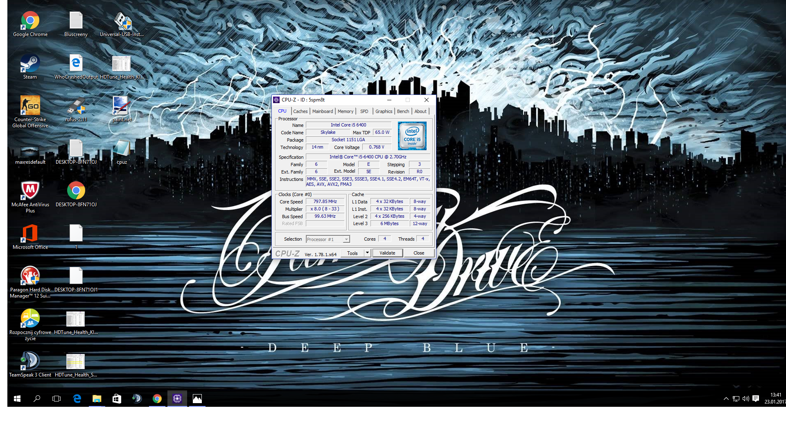Open TeamSpeak 3 Client desktop shortcut
The image size is (786, 442).
[x=30, y=365]
